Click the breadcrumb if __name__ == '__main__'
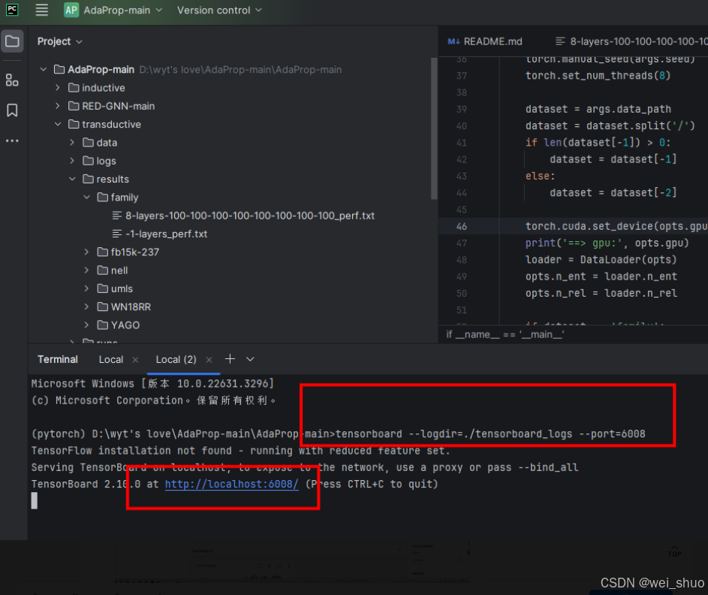The height and width of the screenshot is (595, 708). [505, 335]
